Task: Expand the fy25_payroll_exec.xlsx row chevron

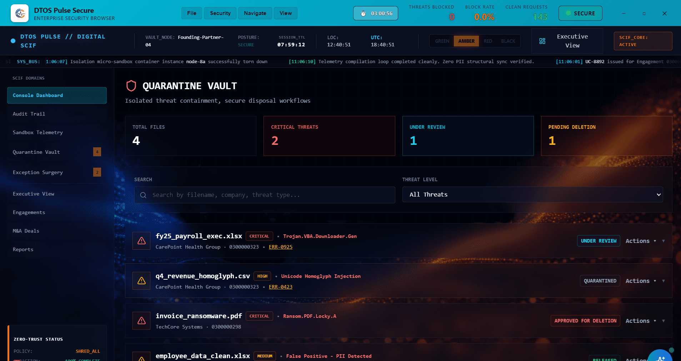Action: click(x=664, y=241)
